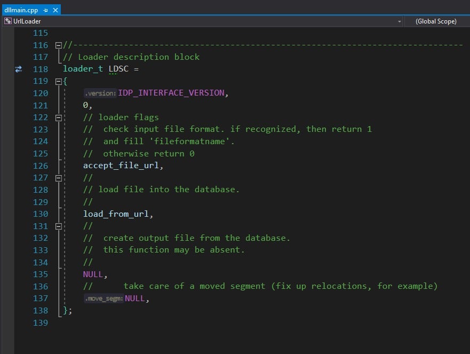Collapse the comment block at line 116

(59, 45)
